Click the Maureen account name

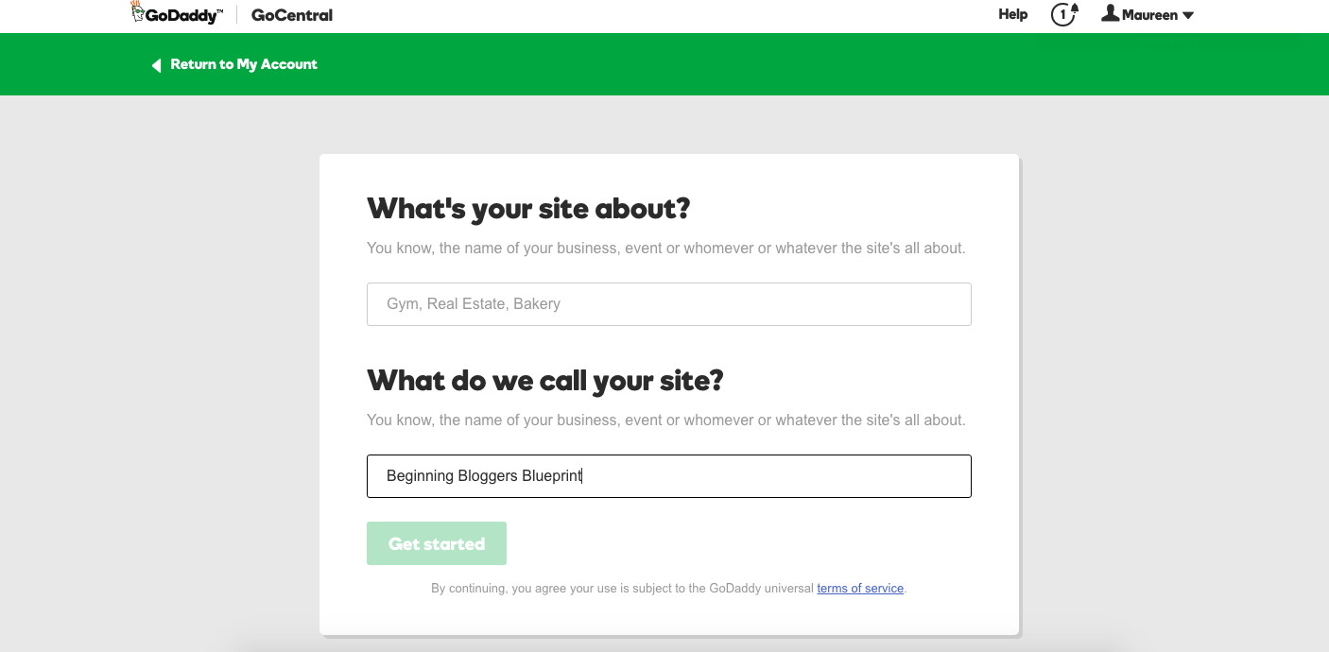coord(1149,15)
